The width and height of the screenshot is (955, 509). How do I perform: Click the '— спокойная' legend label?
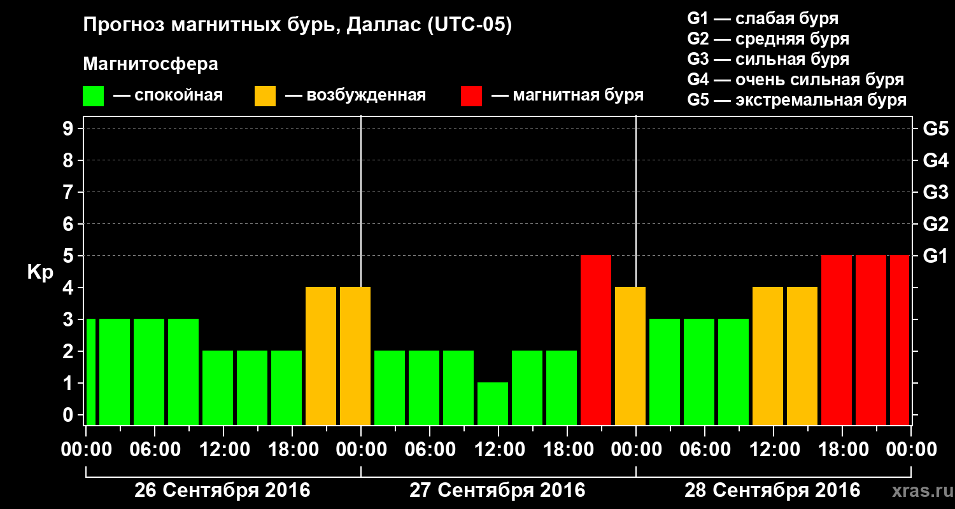(168, 95)
